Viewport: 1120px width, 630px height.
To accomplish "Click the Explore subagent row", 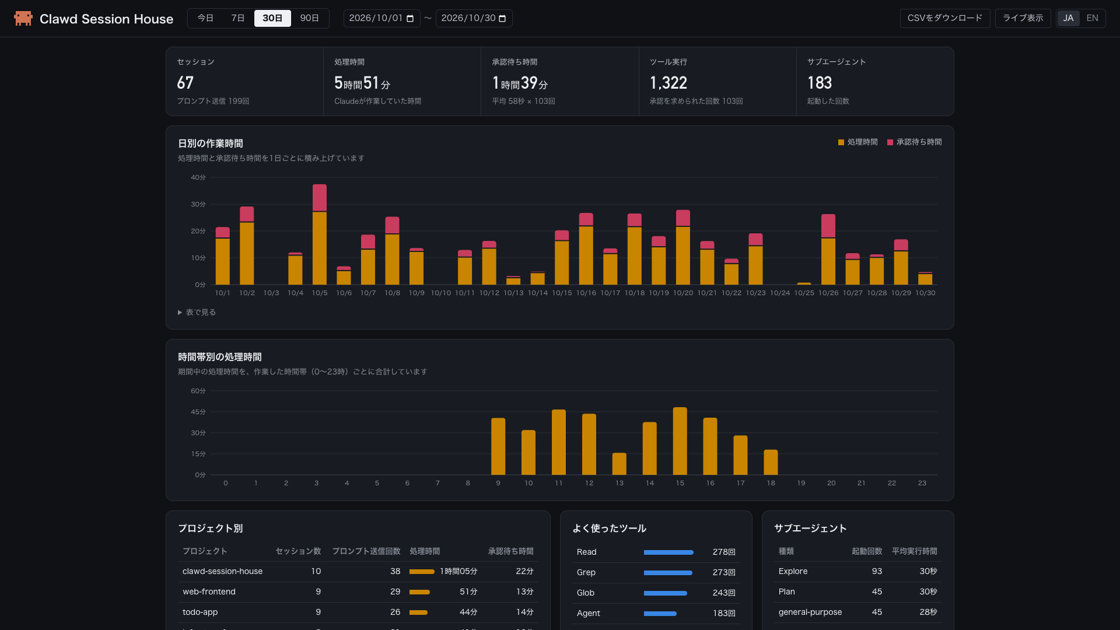I will (x=858, y=572).
